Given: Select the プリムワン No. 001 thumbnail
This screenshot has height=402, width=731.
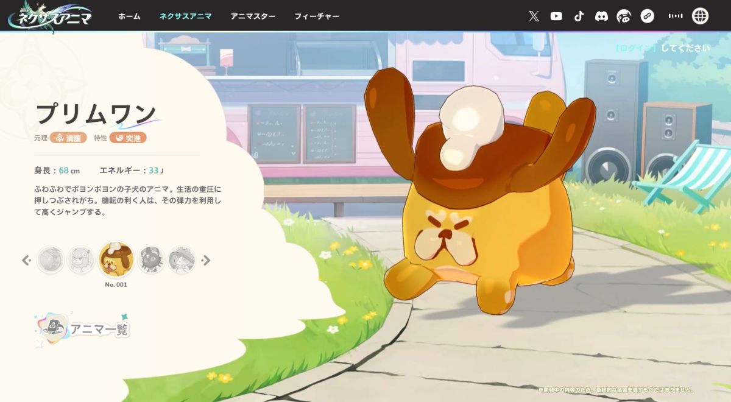Looking at the screenshot, I should 116,259.
